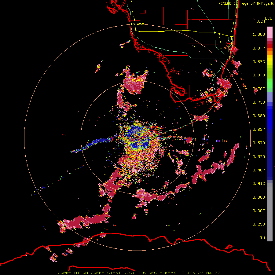Click the 100 NMI range ring label
The width and height of the screenshot is (275, 275).
(137, 24)
